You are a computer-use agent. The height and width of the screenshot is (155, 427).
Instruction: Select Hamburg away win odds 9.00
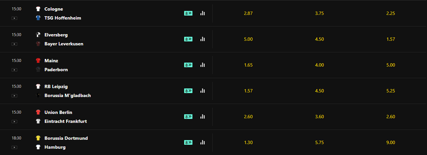click(391, 143)
